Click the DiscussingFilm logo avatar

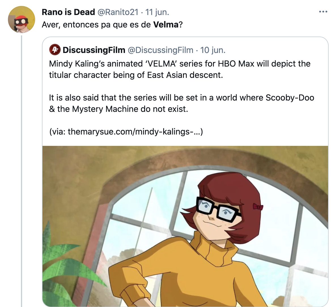(55, 50)
